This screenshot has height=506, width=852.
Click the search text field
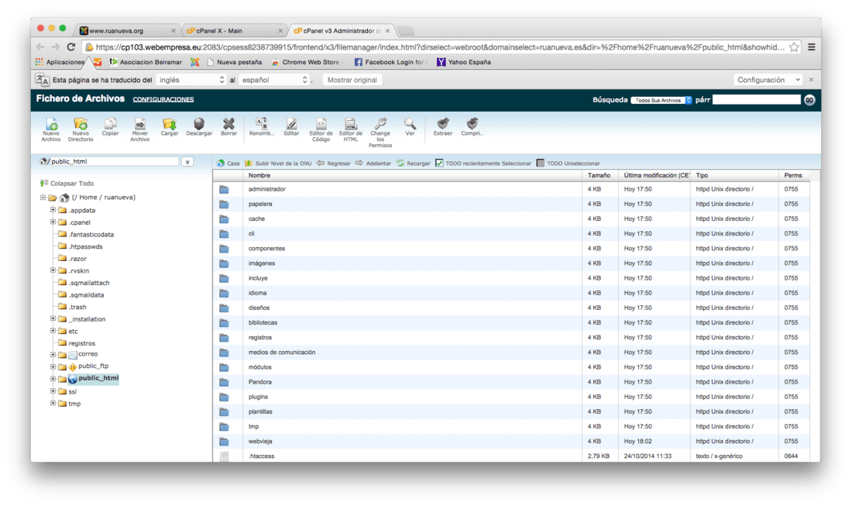pyautogui.click(x=757, y=99)
